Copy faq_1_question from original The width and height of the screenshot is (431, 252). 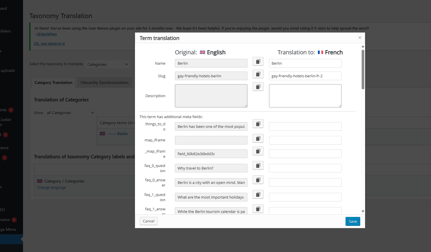[x=258, y=194]
